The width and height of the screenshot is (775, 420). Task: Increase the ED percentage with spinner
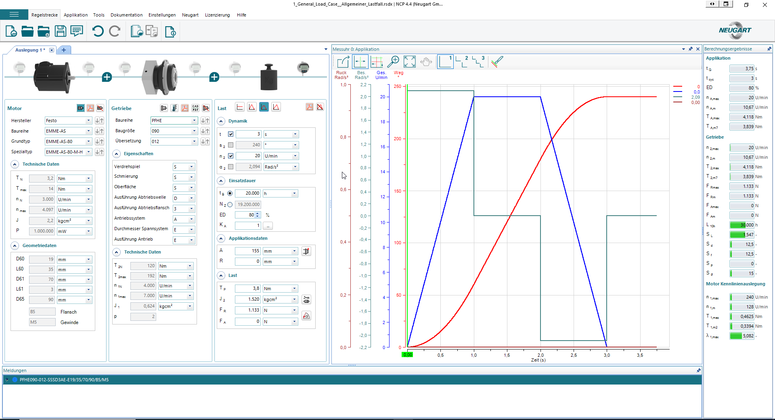coord(258,214)
